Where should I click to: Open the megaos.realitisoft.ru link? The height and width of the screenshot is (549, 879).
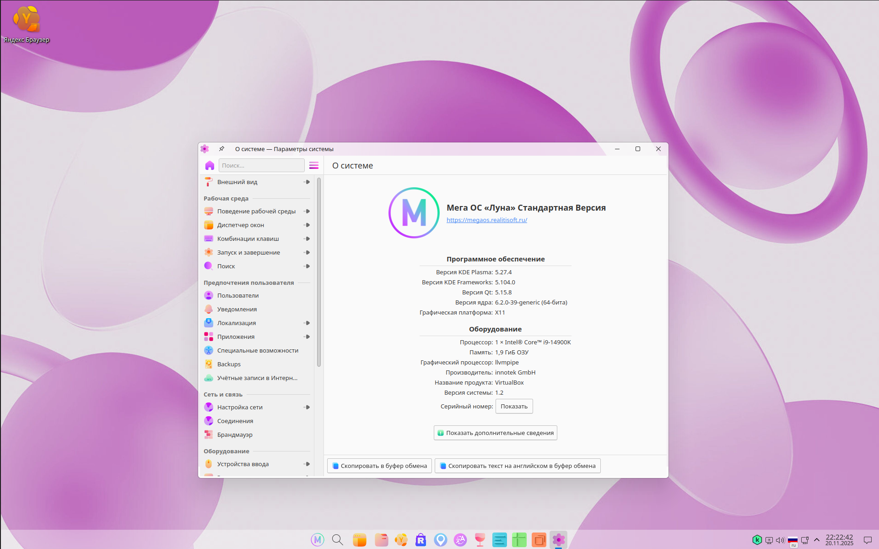coord(486,220)
